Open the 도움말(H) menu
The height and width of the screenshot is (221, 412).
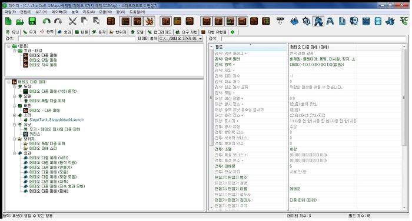tap(137, 12)
